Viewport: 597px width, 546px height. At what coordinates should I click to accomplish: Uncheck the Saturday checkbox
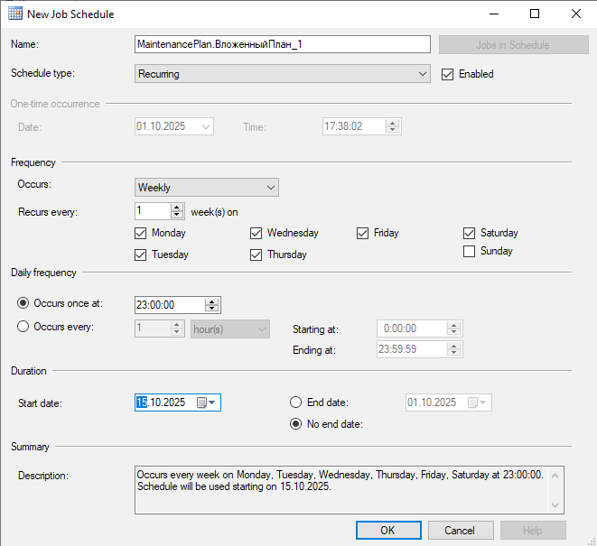pos(469,233)
